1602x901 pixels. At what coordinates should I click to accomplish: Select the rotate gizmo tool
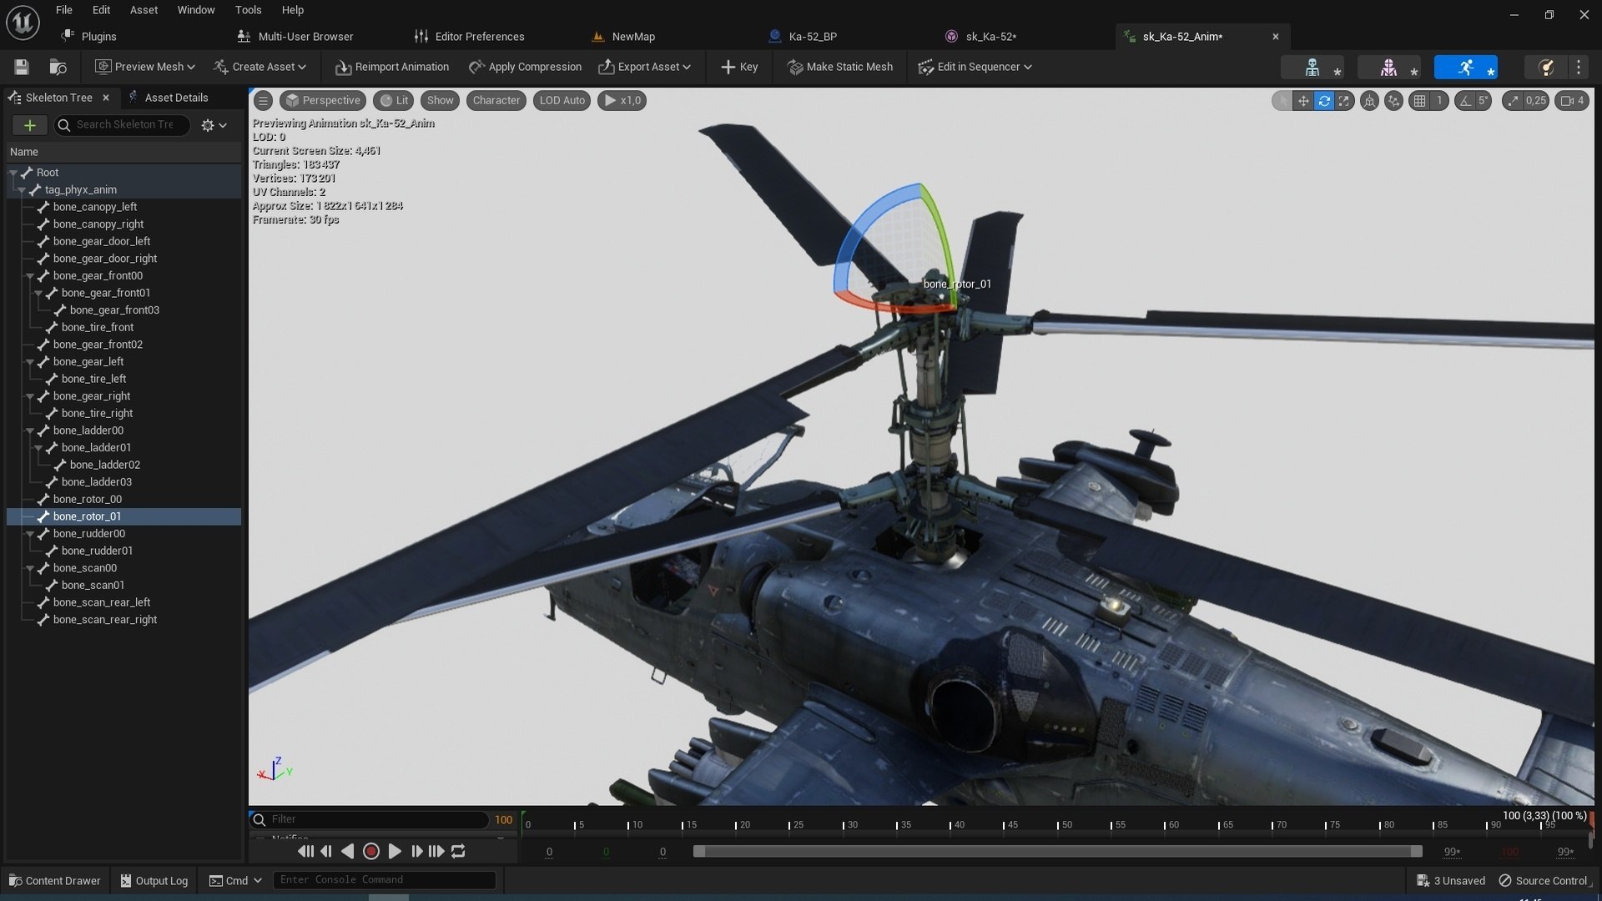1324,101
